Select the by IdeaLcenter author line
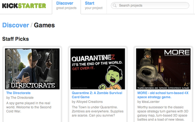195x122 pixels. pyautogui.click(x=149, y=102)
